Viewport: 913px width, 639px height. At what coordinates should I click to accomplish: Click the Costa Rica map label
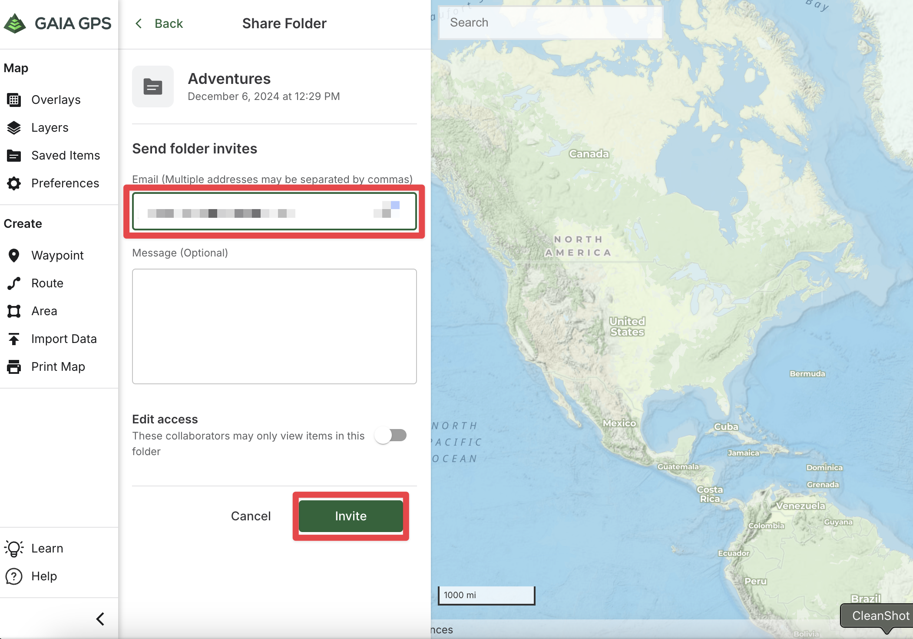pyautogui.click(x=710, y=494)
